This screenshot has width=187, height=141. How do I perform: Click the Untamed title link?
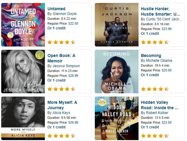(x=56, y=9)
